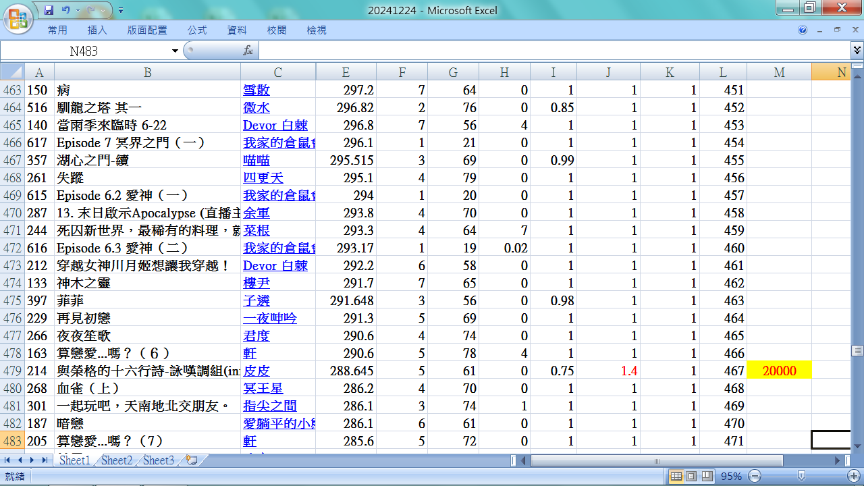Click the zoom slider handle

(801, 476)
